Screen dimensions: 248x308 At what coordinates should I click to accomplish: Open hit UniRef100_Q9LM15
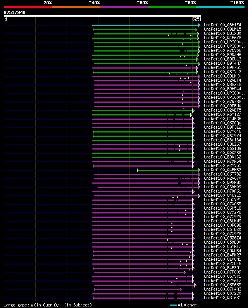[x=222, y=29]
